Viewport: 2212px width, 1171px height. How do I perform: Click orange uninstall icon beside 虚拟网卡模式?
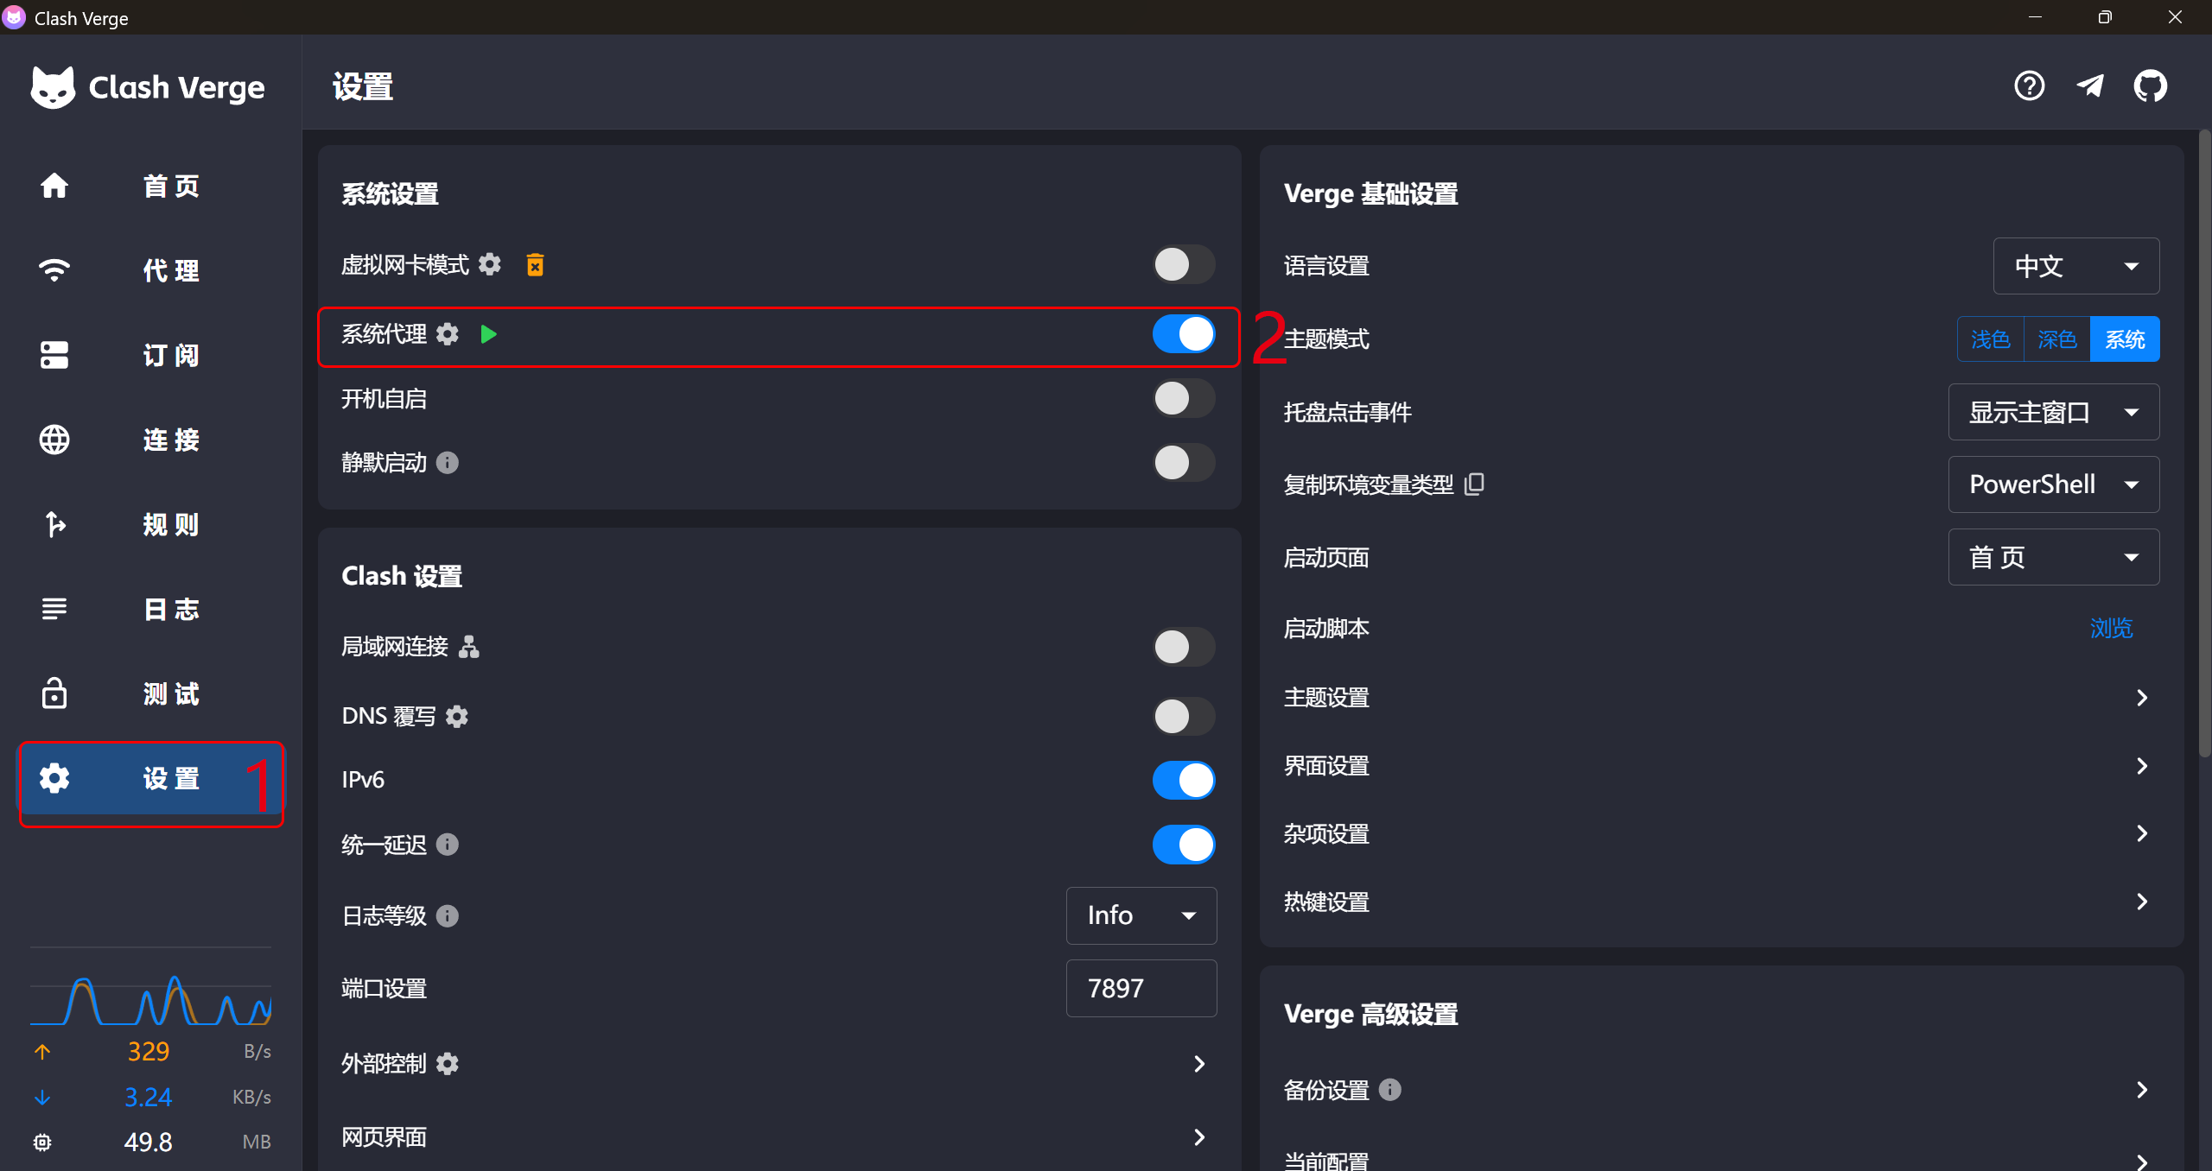[535, 264]
